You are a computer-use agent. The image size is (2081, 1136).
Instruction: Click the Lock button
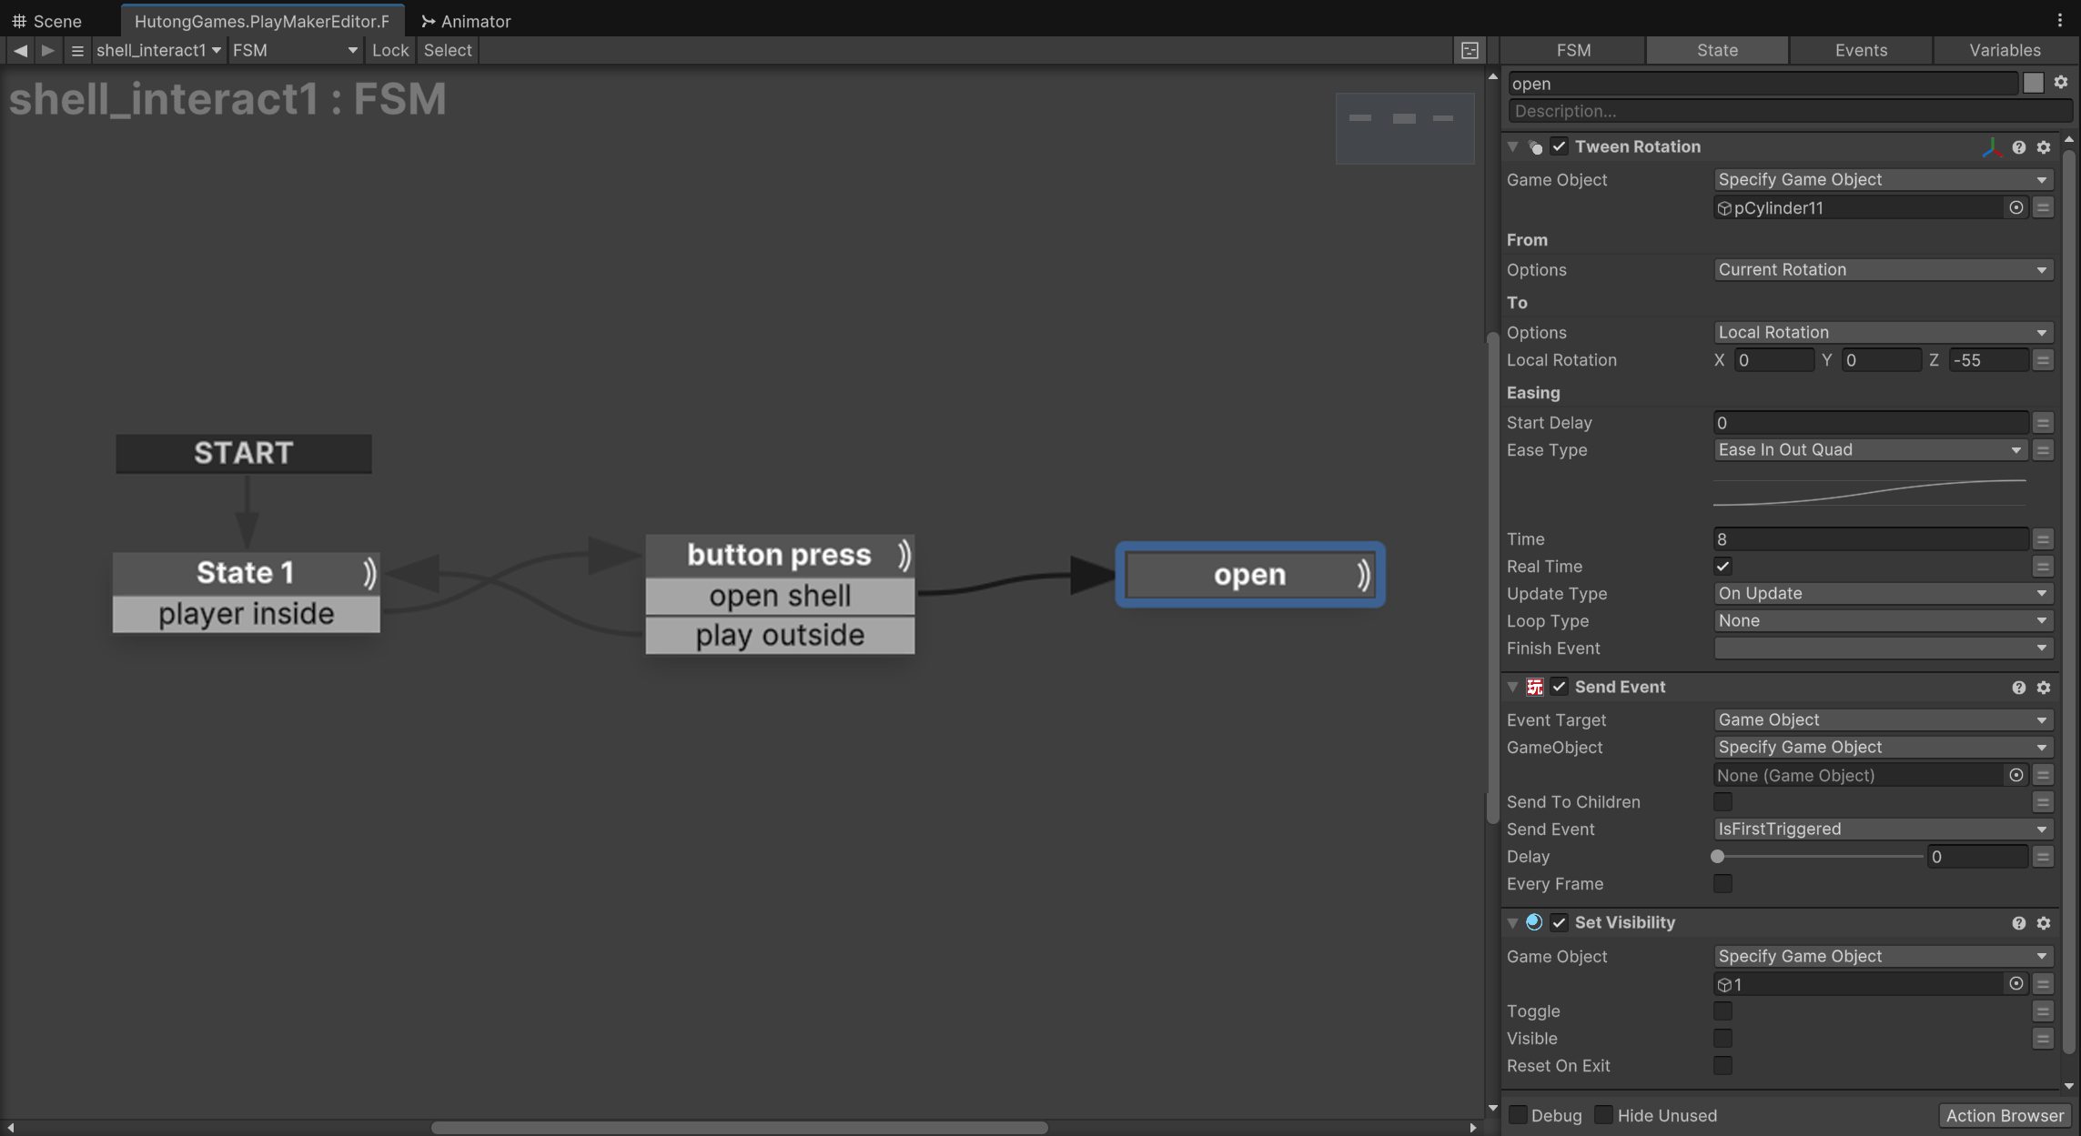tap(390, 50)
